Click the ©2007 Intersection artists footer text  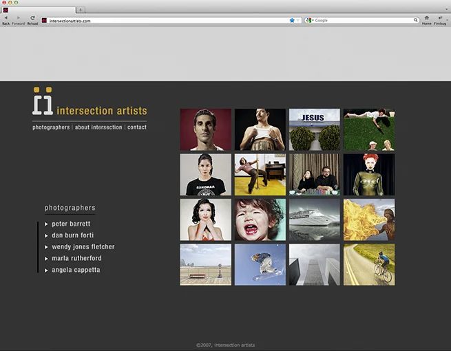pos(226,345)
